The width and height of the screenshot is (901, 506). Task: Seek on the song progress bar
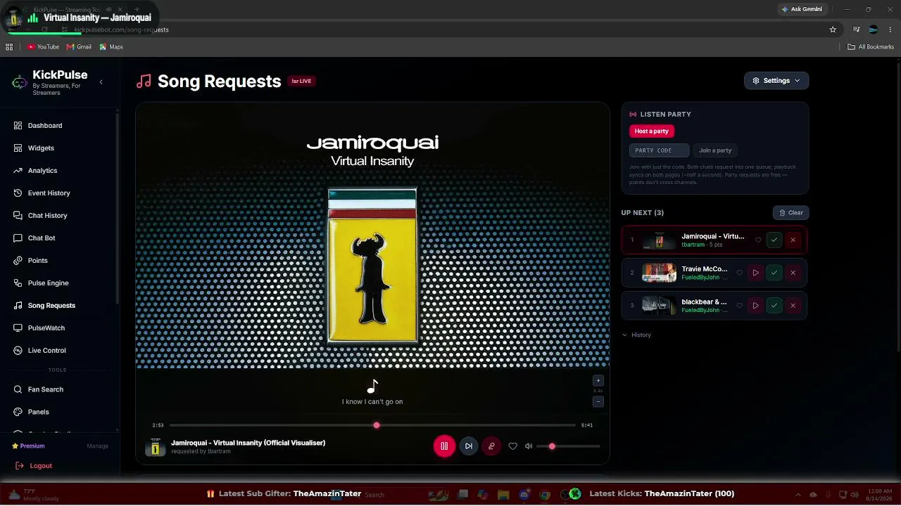pos(372,425)
